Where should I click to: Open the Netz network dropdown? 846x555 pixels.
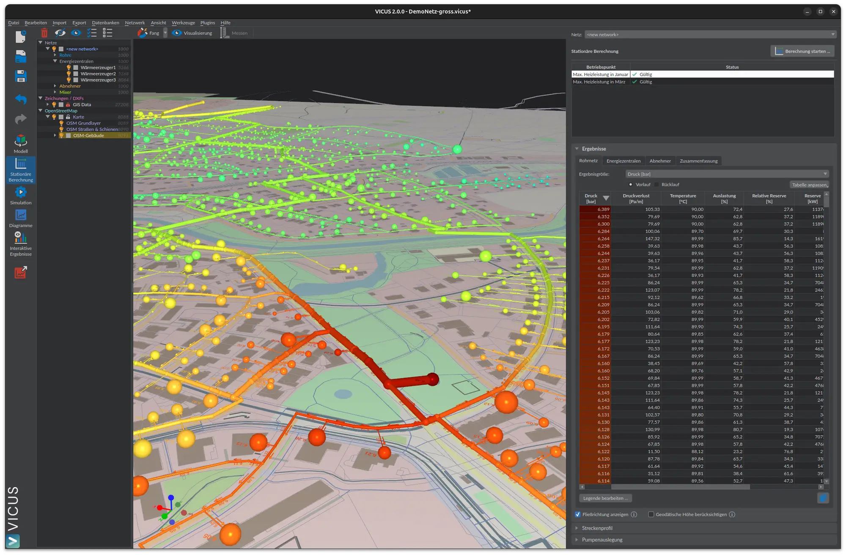click(710, 35)
